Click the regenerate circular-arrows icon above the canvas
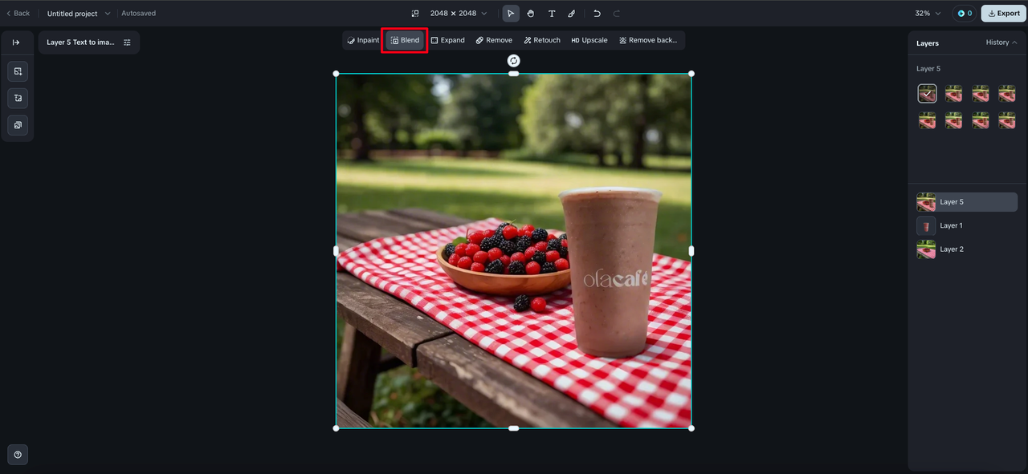 (514, 61)
